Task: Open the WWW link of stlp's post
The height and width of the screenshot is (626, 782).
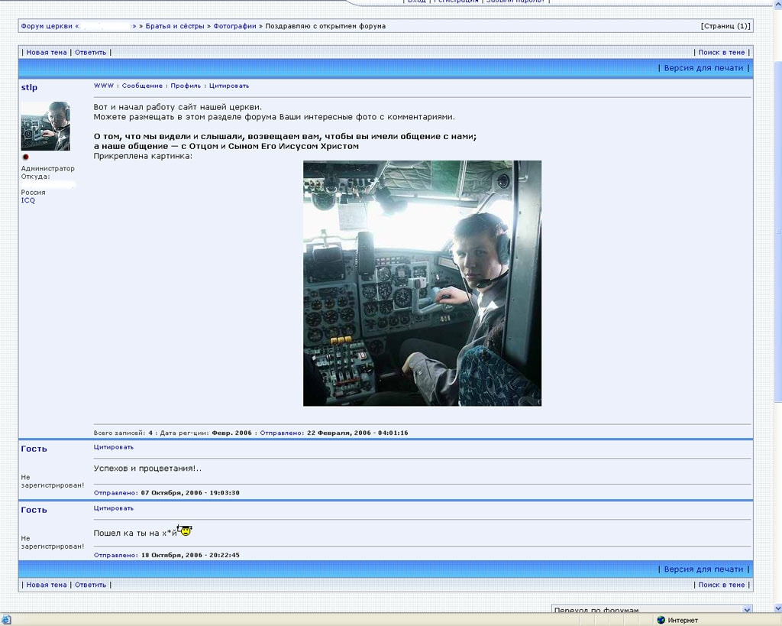Action: (x=103, y=86)
